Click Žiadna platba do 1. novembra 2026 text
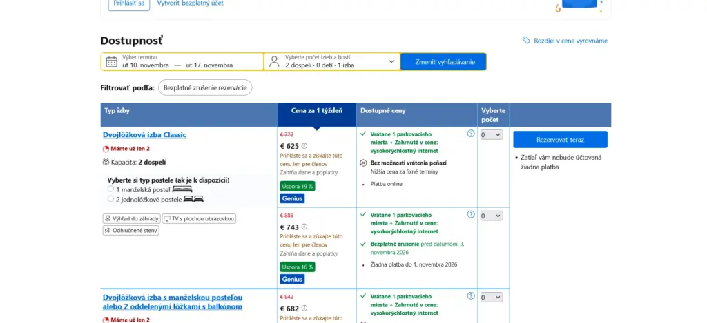 [414, 264]
